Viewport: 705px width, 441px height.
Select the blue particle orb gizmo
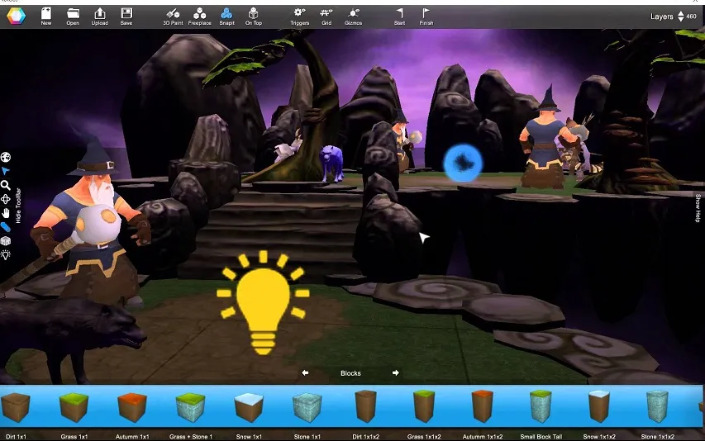[x=463, y=163]
